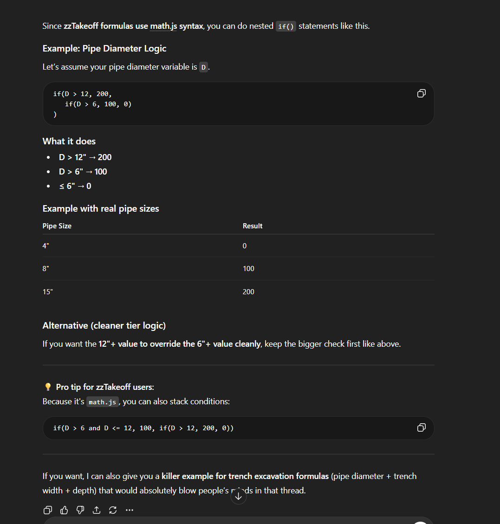
Task: Click the inline if() code chip
Action: click(x=286, y=26)
